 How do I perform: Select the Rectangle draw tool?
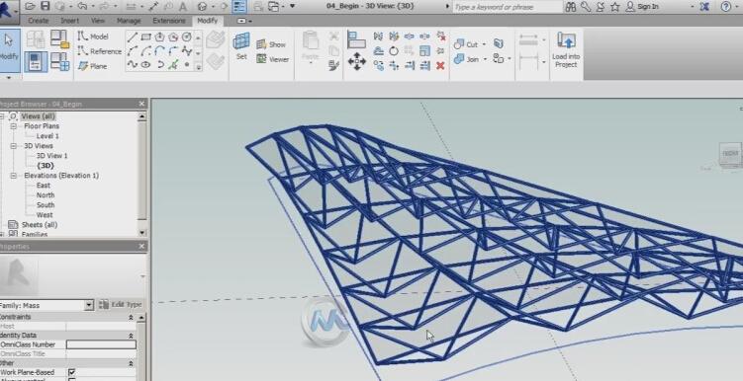pos(146,37)
